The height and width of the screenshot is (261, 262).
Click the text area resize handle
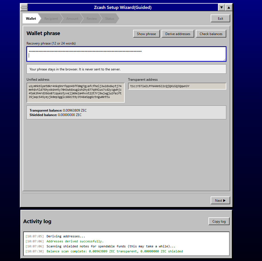pyautogui.click(x=224, y=60)
